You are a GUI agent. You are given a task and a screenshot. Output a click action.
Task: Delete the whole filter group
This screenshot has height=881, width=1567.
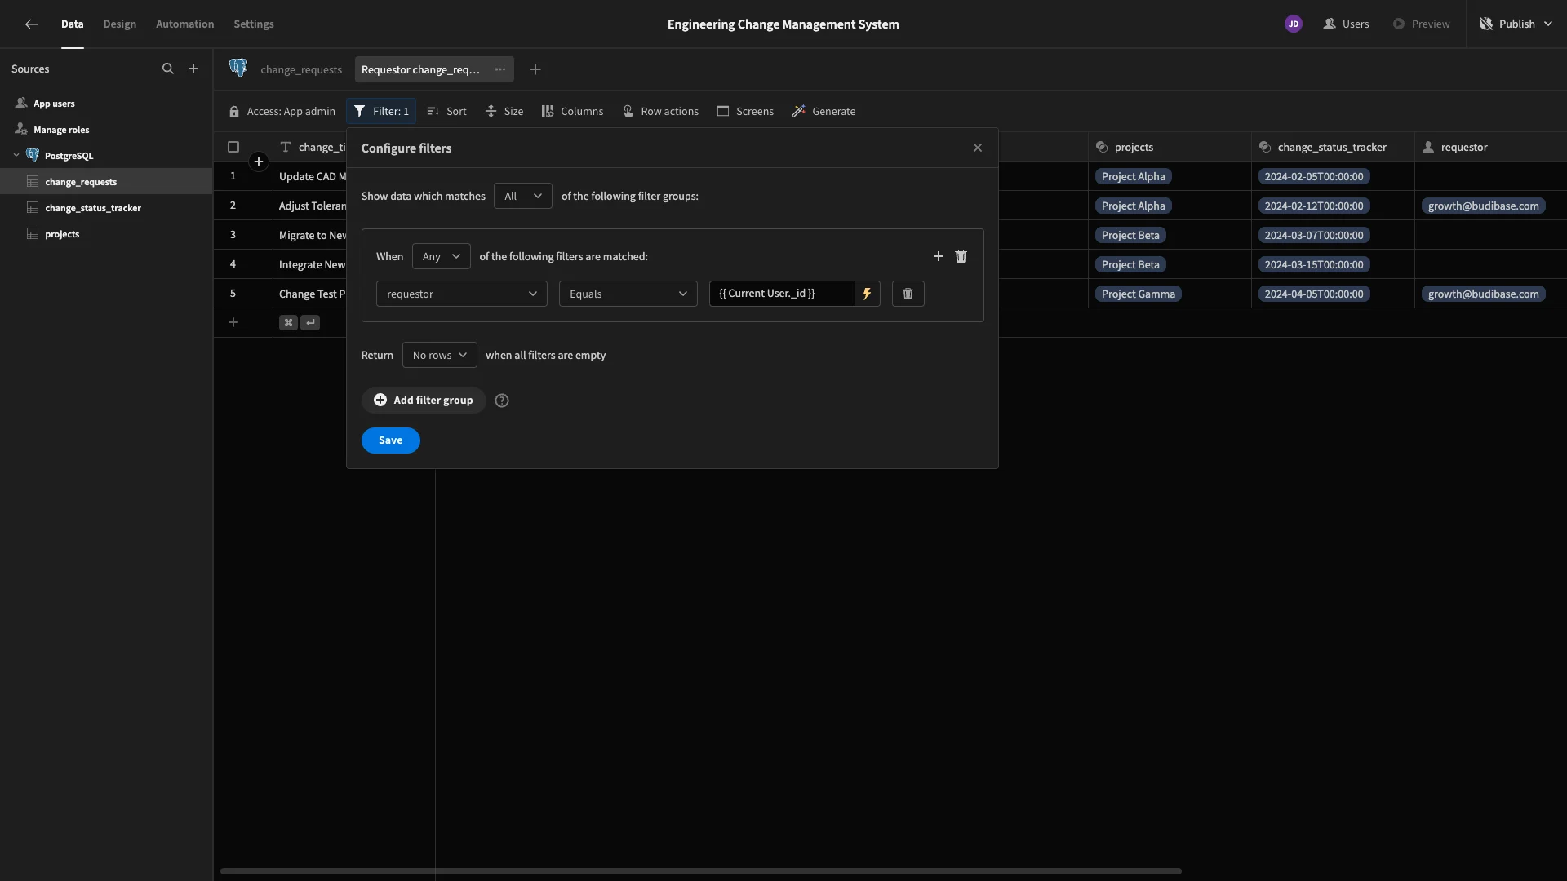(961, 256)
